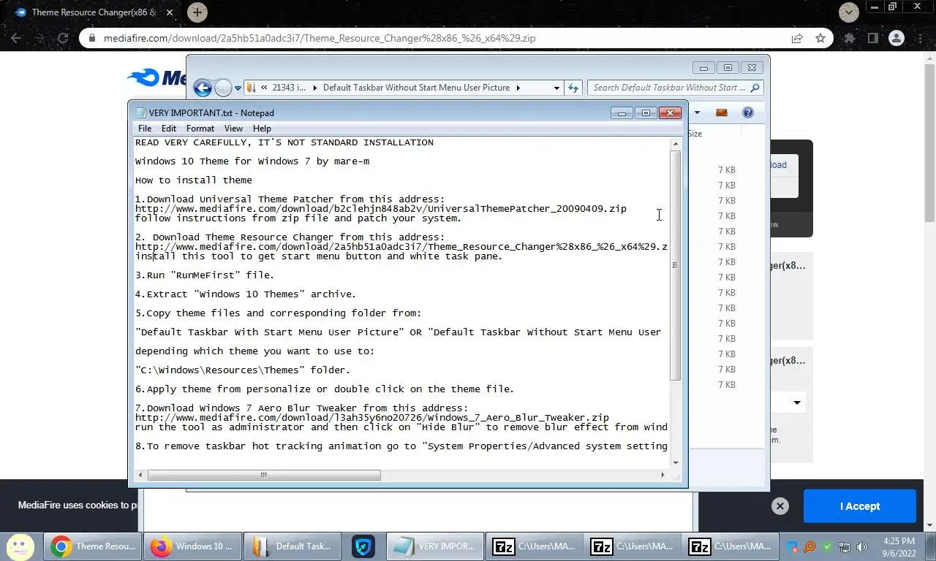Click the '3.Run "RunMeFirst" file.' line

205,275
